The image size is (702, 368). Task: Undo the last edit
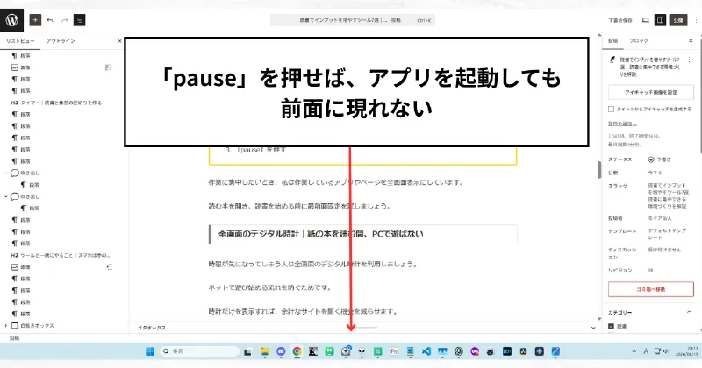(x=50, y=20)
